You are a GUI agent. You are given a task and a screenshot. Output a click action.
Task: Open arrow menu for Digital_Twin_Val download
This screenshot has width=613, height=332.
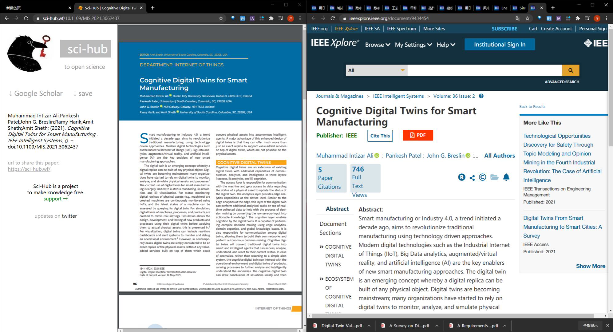369,326
